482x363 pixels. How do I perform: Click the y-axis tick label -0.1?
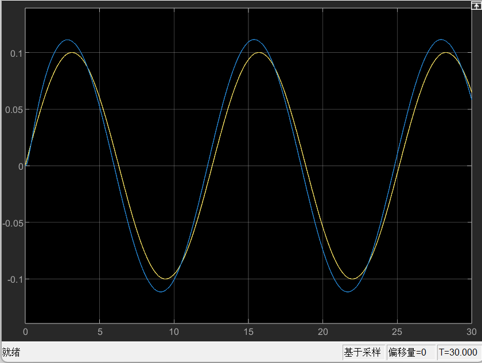(15, 279)
